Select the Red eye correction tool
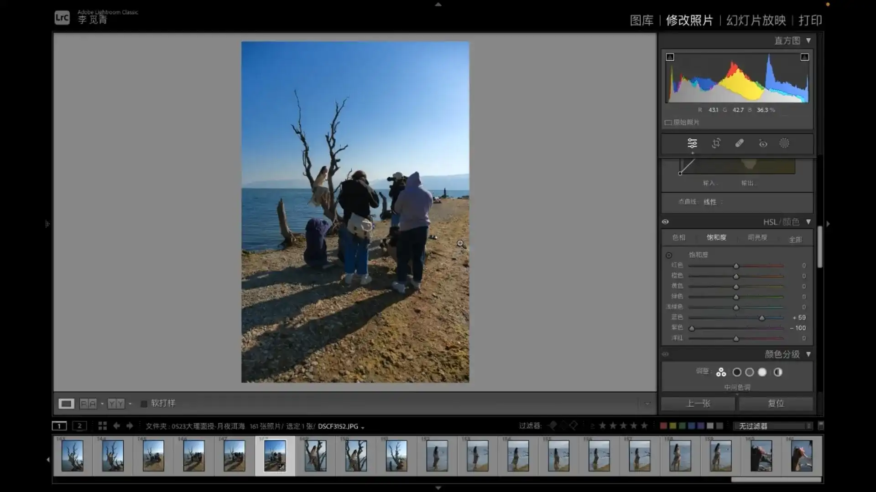Image resolution: width=876 pixels, height=492 pixels. click(x=763, y=144)
